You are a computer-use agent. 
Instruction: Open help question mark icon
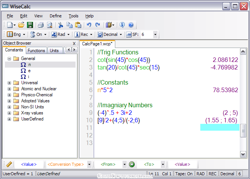tap(131, 25)
